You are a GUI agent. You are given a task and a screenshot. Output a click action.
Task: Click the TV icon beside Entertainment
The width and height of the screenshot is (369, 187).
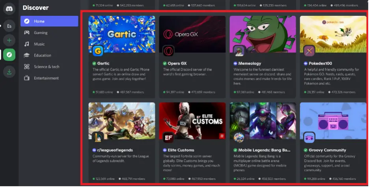pyautogui.click(x=27, y=78)
